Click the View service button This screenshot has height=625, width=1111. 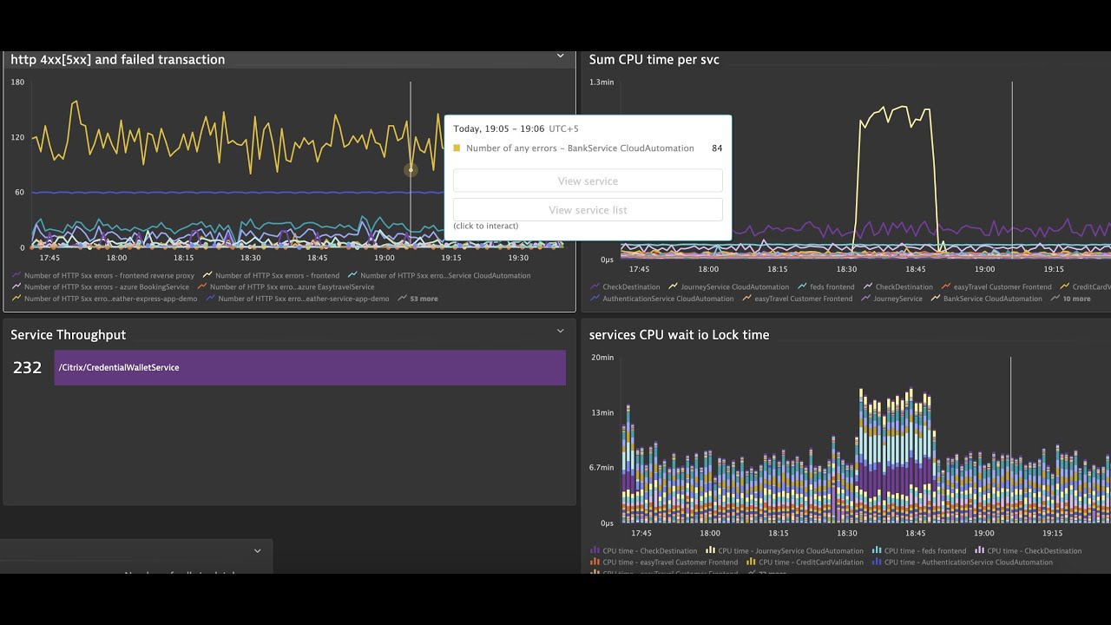point(588,181)
